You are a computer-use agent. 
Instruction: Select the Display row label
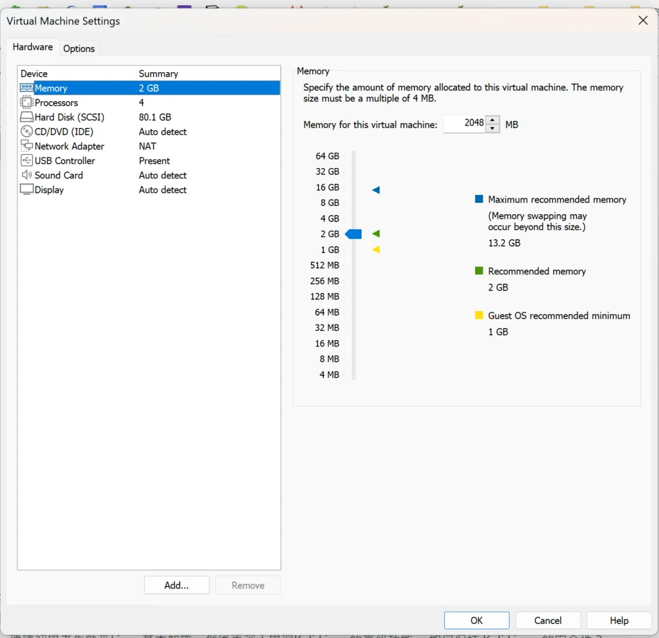[49, 190]
